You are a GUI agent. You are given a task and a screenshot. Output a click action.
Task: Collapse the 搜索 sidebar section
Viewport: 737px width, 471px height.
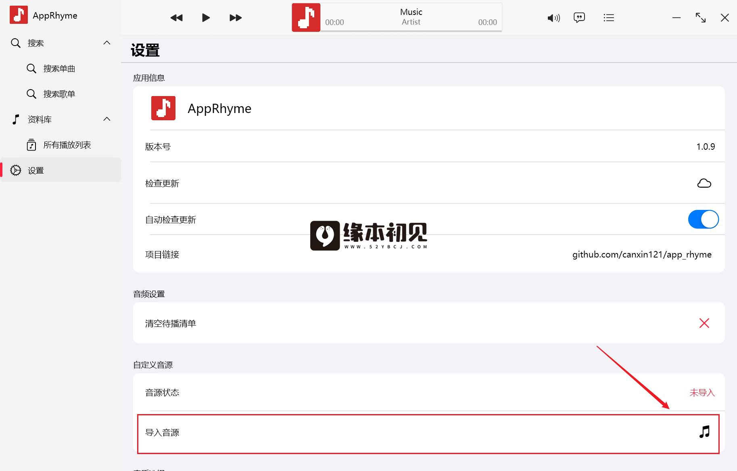coord(107,43)
